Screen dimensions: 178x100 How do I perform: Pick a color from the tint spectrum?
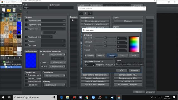(134, 44)
